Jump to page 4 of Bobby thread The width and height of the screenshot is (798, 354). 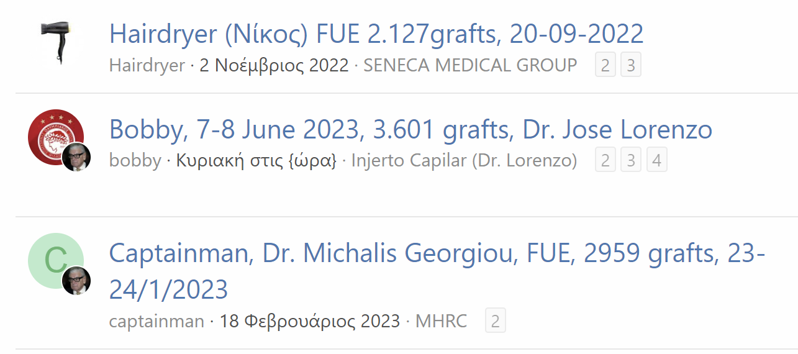coord(656,161)
